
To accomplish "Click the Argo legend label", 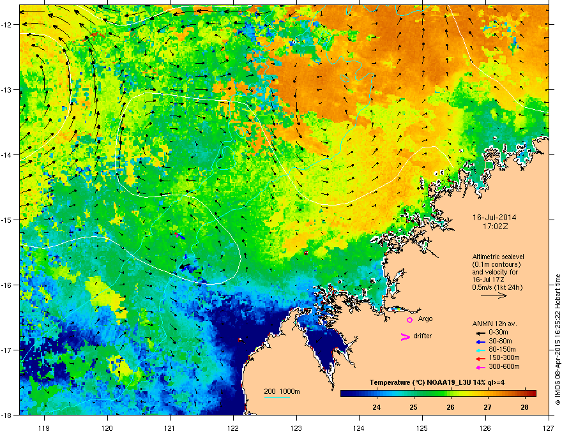I will coord(425,319).
